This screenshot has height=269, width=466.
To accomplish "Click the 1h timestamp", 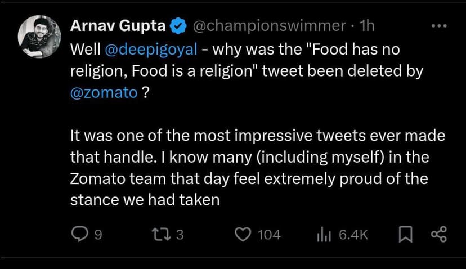I will pyautogui.click(x=366, y=25).
